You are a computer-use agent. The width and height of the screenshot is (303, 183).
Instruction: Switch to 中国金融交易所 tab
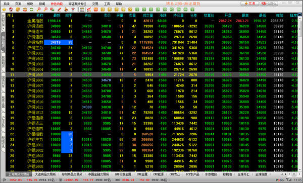coord(98,174)
